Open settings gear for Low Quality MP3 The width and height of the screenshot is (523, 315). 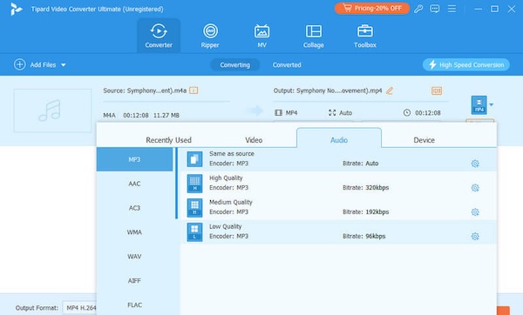(475, 237)
